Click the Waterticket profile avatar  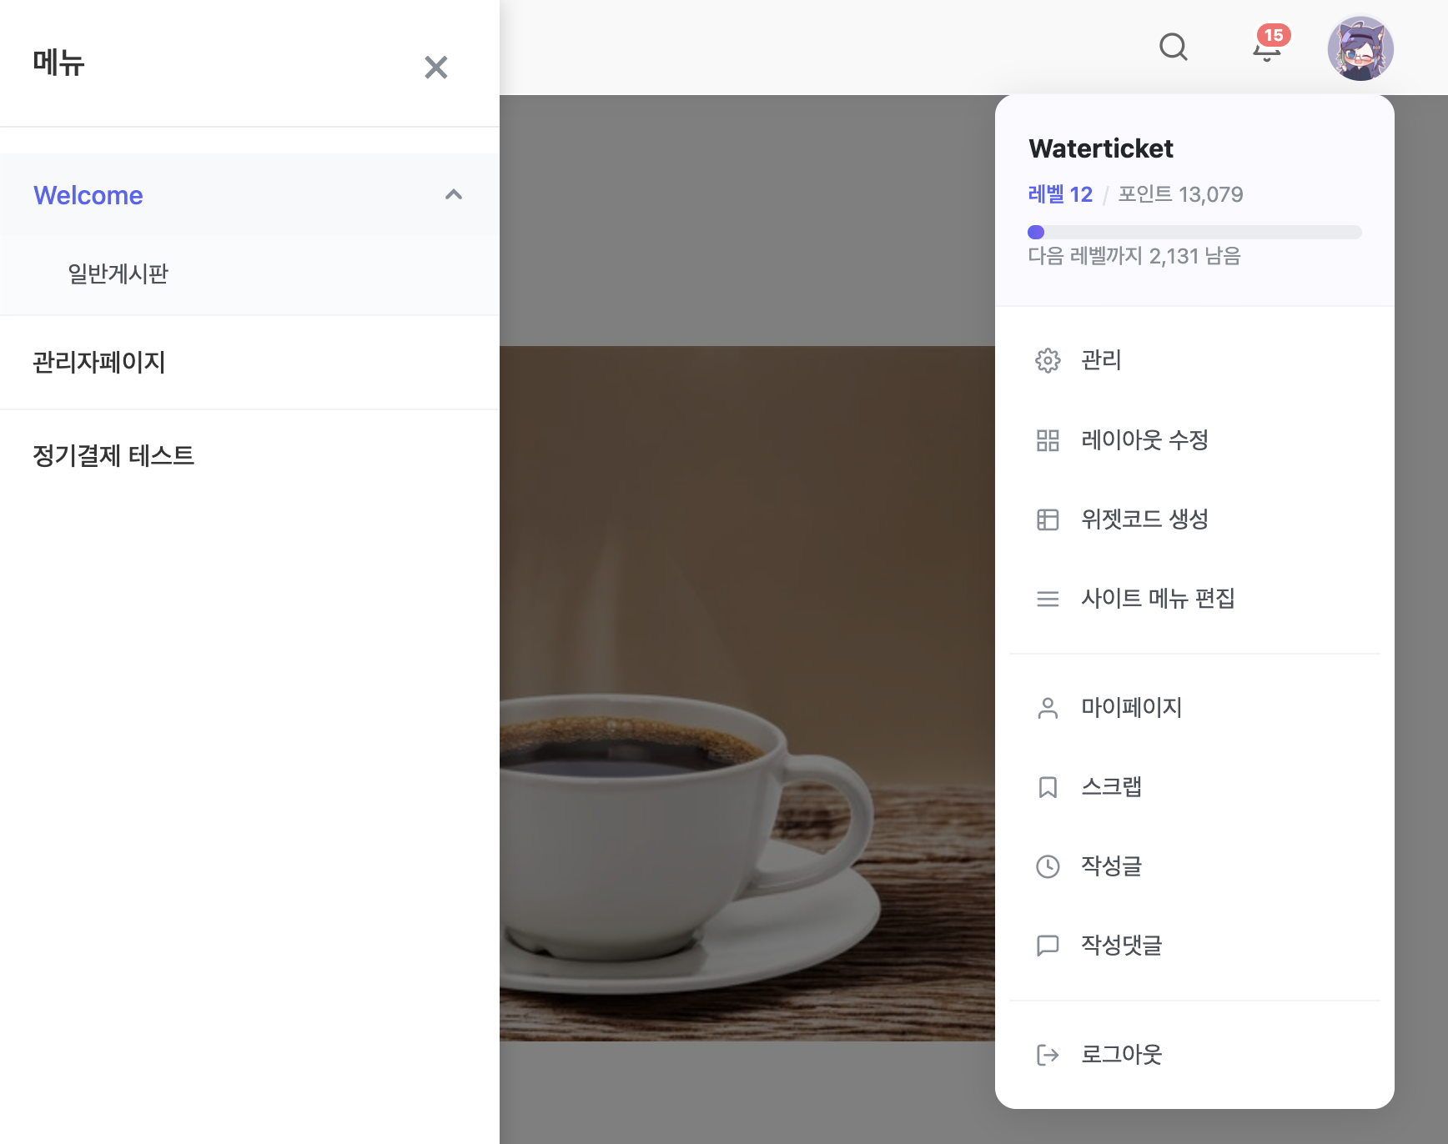[1360, 48]
